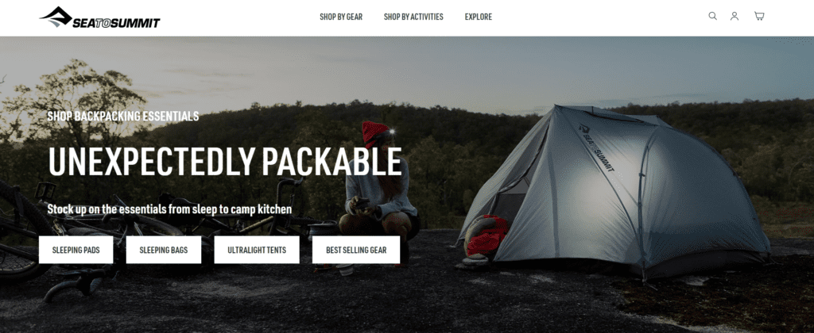Click the SEATOSUMMIT wordmark text in header
The width and height of the screenshot is (814, 333).
click(116, 23)
